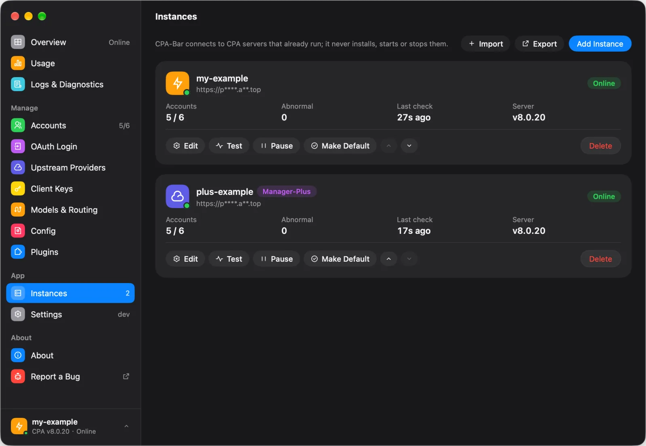Viewport: 646px width, 446px height.
Task: Click the disabled up chevron on my-example
Action: (x=389, y=146)
